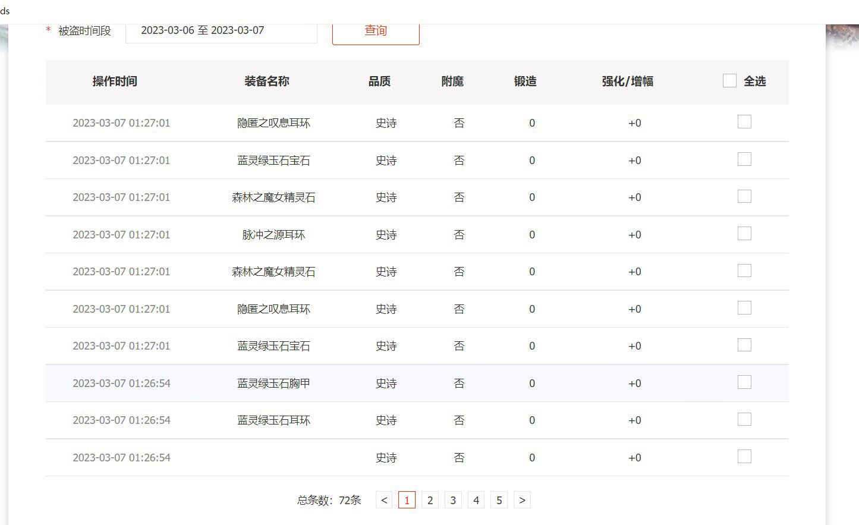Screen dimensions: 859x525
Task: Click the 蓝灵绿玉石耳环 equipment name
Action: (x=273, y=420)
